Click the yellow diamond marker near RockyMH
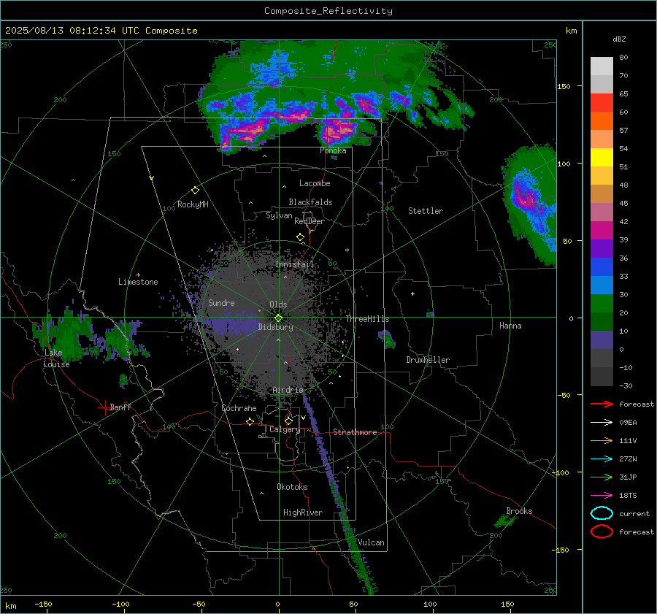This screenshot has height=614, width=657. click(x=195, y=191)
